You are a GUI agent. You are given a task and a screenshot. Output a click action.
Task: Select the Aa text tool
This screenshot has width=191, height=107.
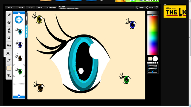pos(9,45)
